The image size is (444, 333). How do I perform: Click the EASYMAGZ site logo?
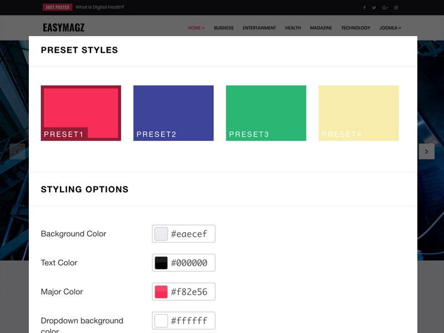[64, 28]
